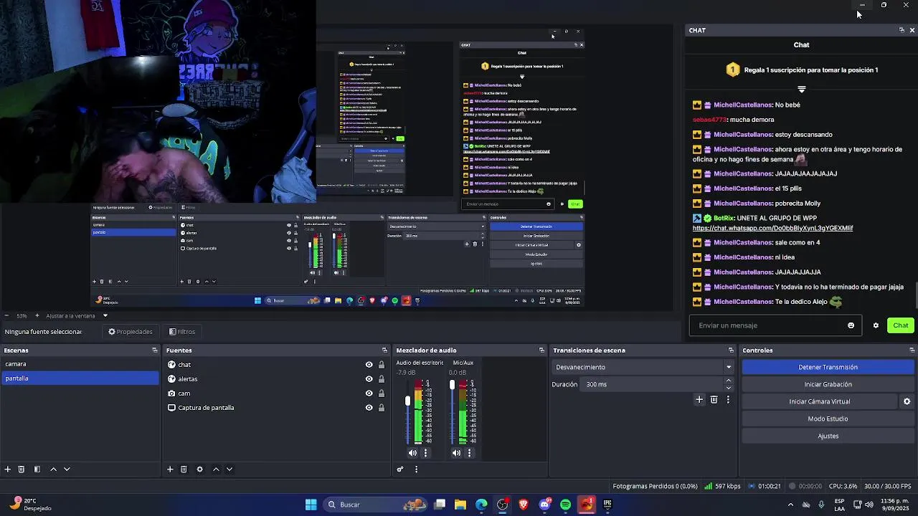Remove scene transition trash icon
The image size is (918, 516).
pos(714,400)
